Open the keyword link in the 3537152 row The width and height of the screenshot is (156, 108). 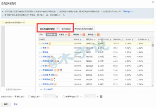click(46, 57)
